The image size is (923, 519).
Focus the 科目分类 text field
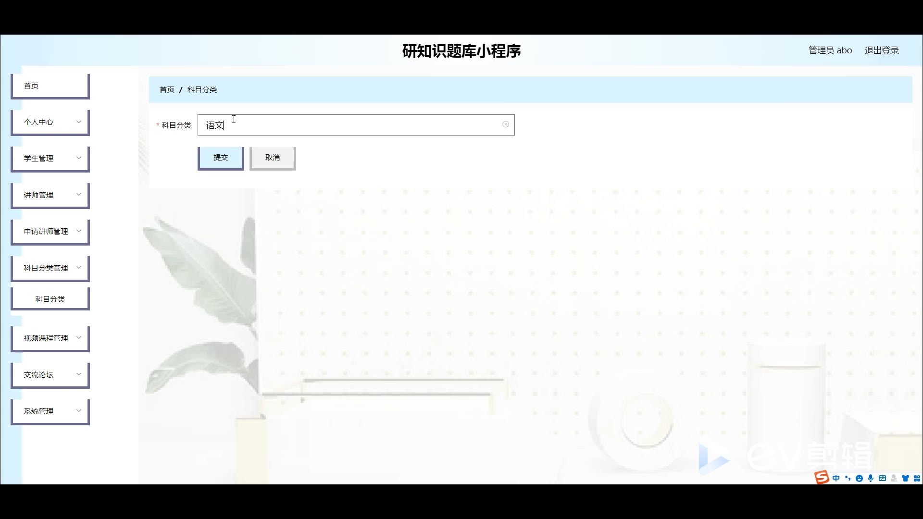356,125
